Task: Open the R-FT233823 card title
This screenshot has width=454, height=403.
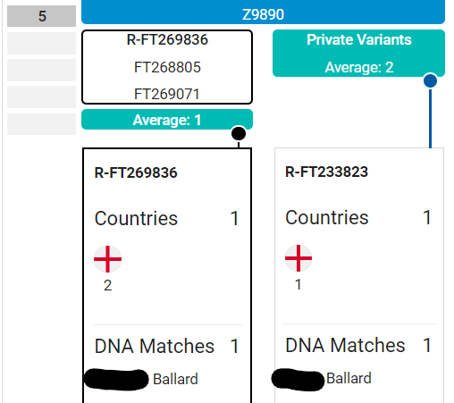Action: 326,172
